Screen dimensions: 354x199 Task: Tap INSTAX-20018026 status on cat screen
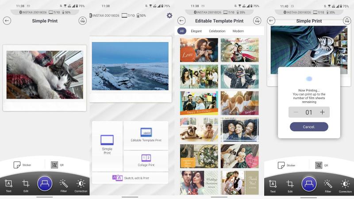33,12
